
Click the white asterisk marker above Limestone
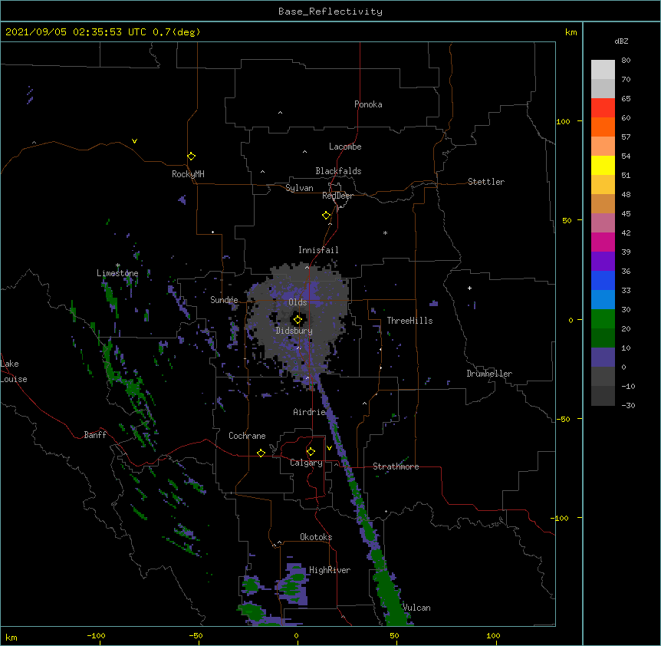[x=118, y=265]
